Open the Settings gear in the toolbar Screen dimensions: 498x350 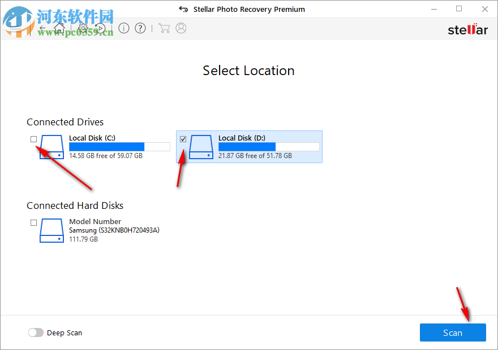[83, 28]
